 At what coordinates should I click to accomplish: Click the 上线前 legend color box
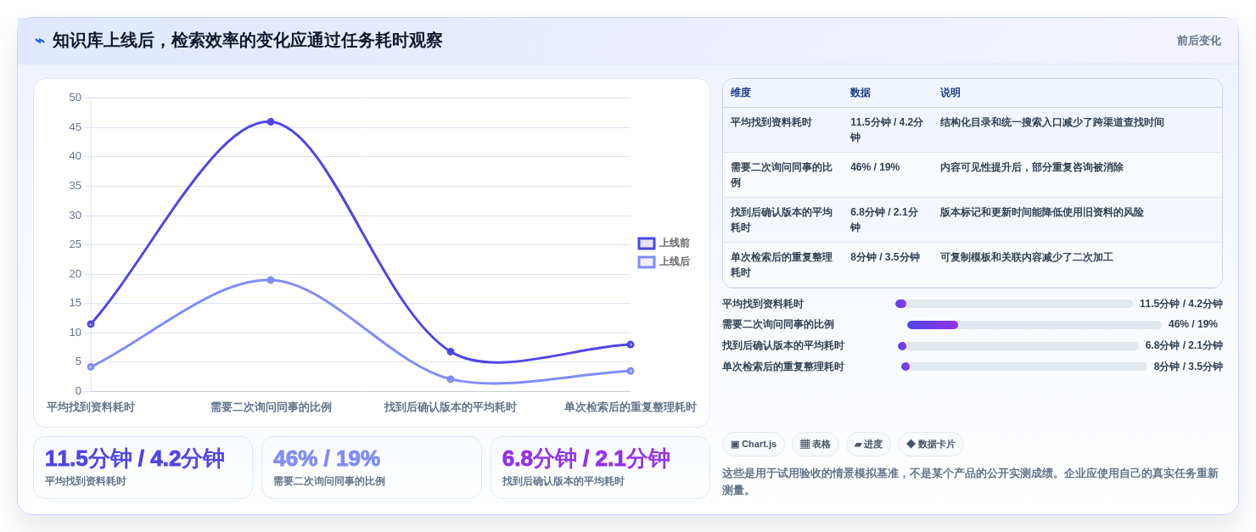pyautogui.click(x=647, y=244)
